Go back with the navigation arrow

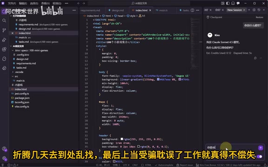[x=79, y=3]
